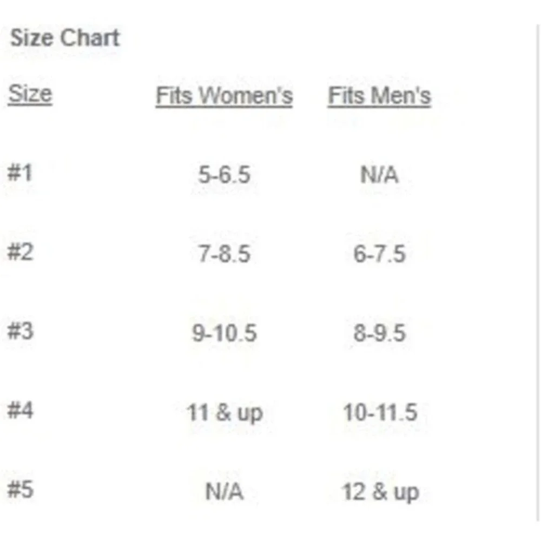Click the Fits Women's column header

(225, 96)
